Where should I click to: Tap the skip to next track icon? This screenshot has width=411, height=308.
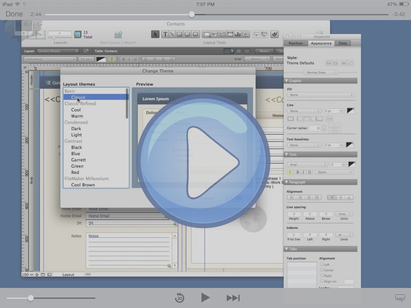[x=233, y=298]
